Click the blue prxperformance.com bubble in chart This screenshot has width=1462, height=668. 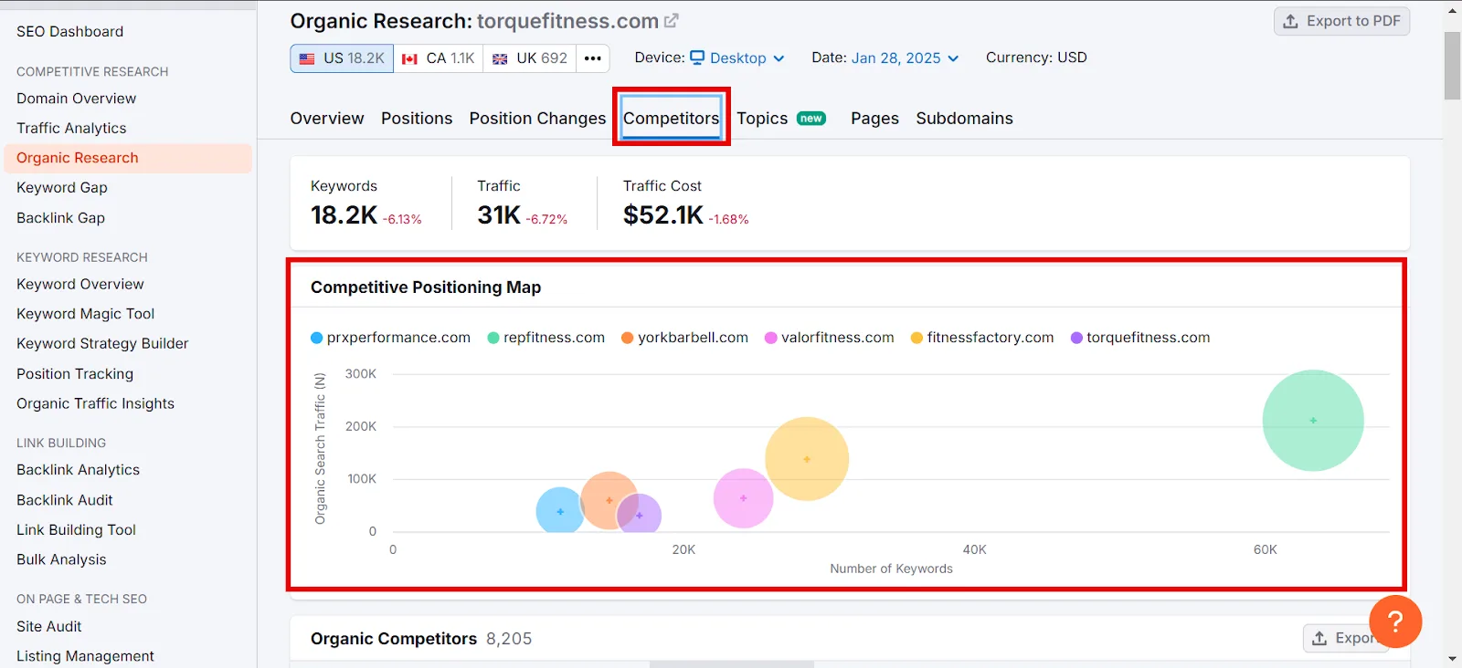click(559, 512)
